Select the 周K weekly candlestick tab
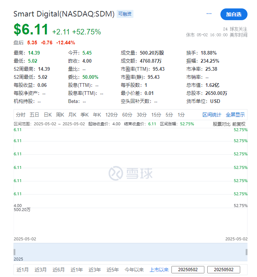 click(60, 115)
